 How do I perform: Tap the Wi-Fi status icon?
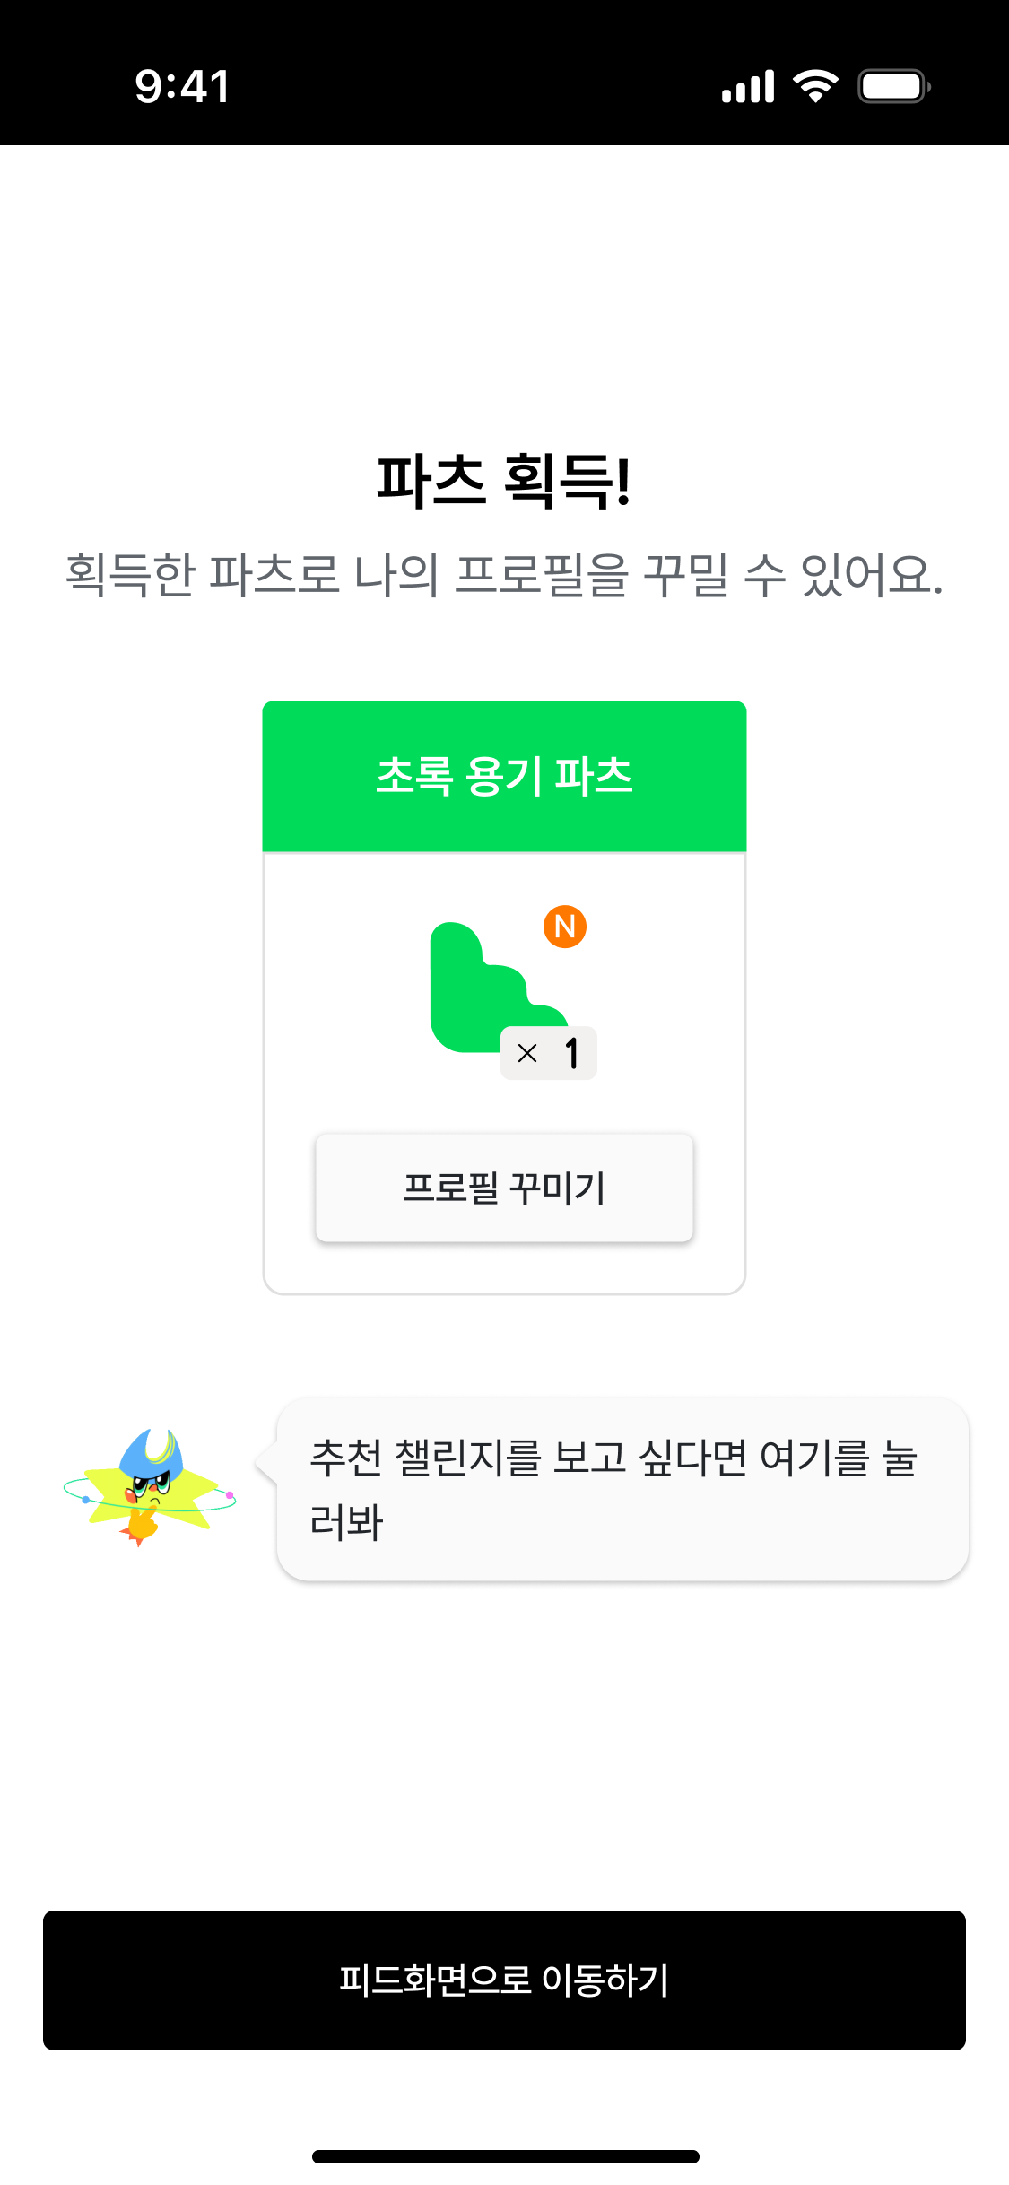point(815,86)
